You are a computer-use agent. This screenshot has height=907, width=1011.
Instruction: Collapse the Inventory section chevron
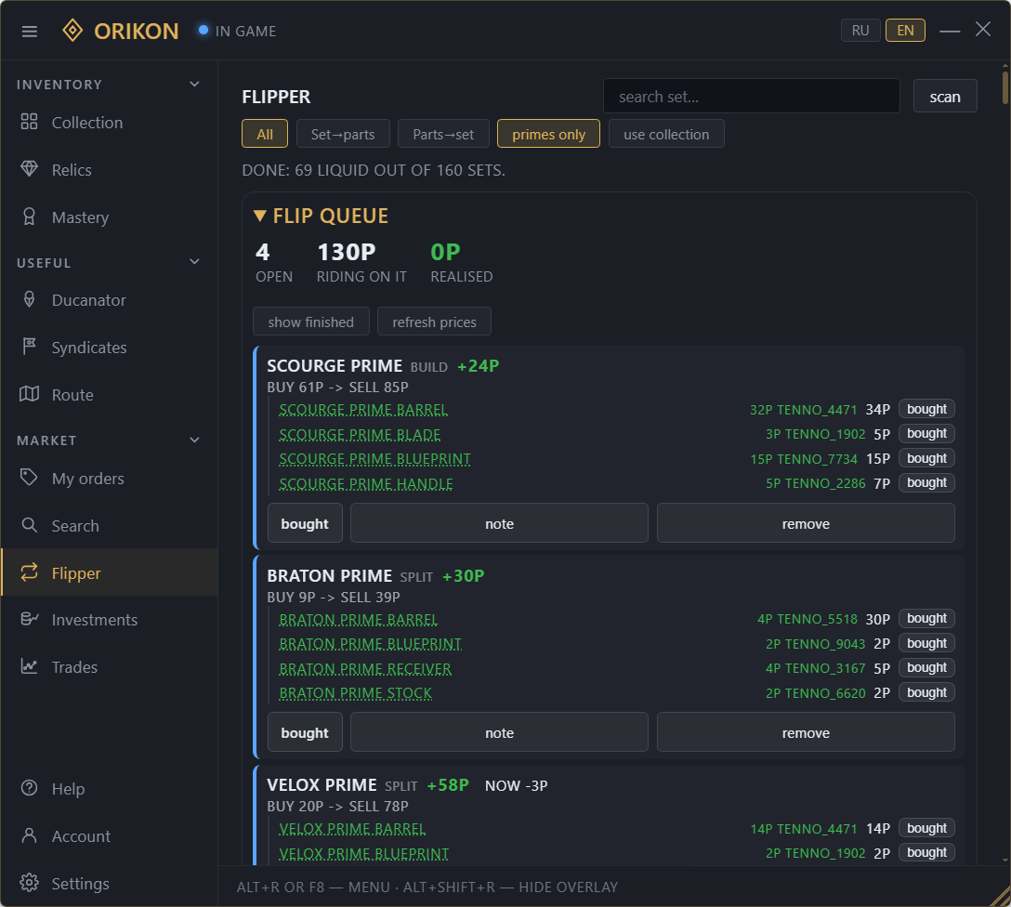[195, 85]
